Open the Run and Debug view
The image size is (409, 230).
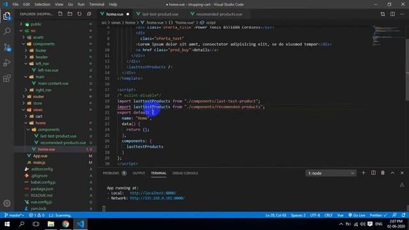7,63
